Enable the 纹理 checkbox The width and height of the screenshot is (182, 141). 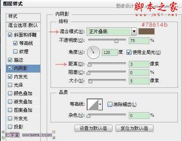click(x=15, y=51)
